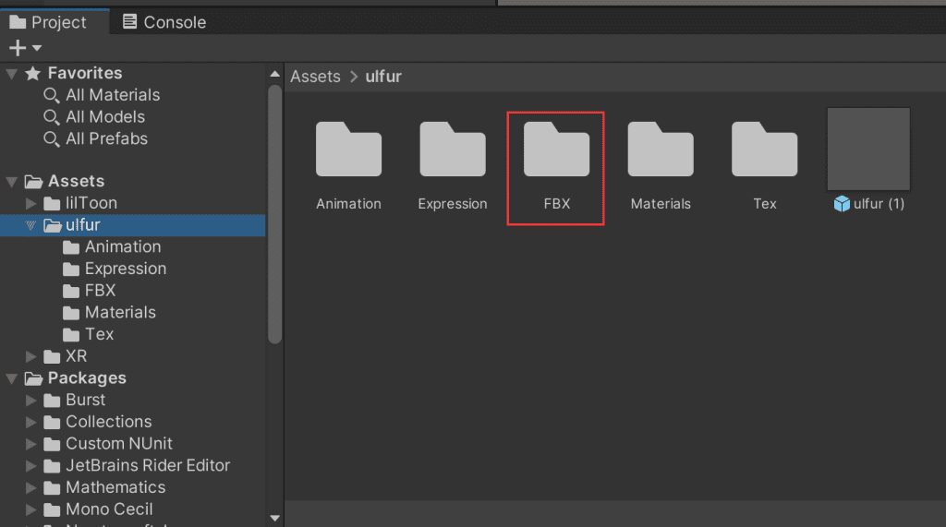Select the ulfur (1) prefab asset
Image resolution: width=946 pixels, height=527 pixels.
(868, 150)
